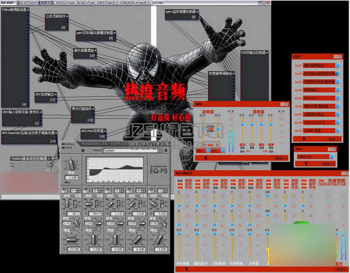This screenshot has width=350, height=273.
Task: Adjust first top-row fader in mixer window
Action: click(x=179, y=205)
